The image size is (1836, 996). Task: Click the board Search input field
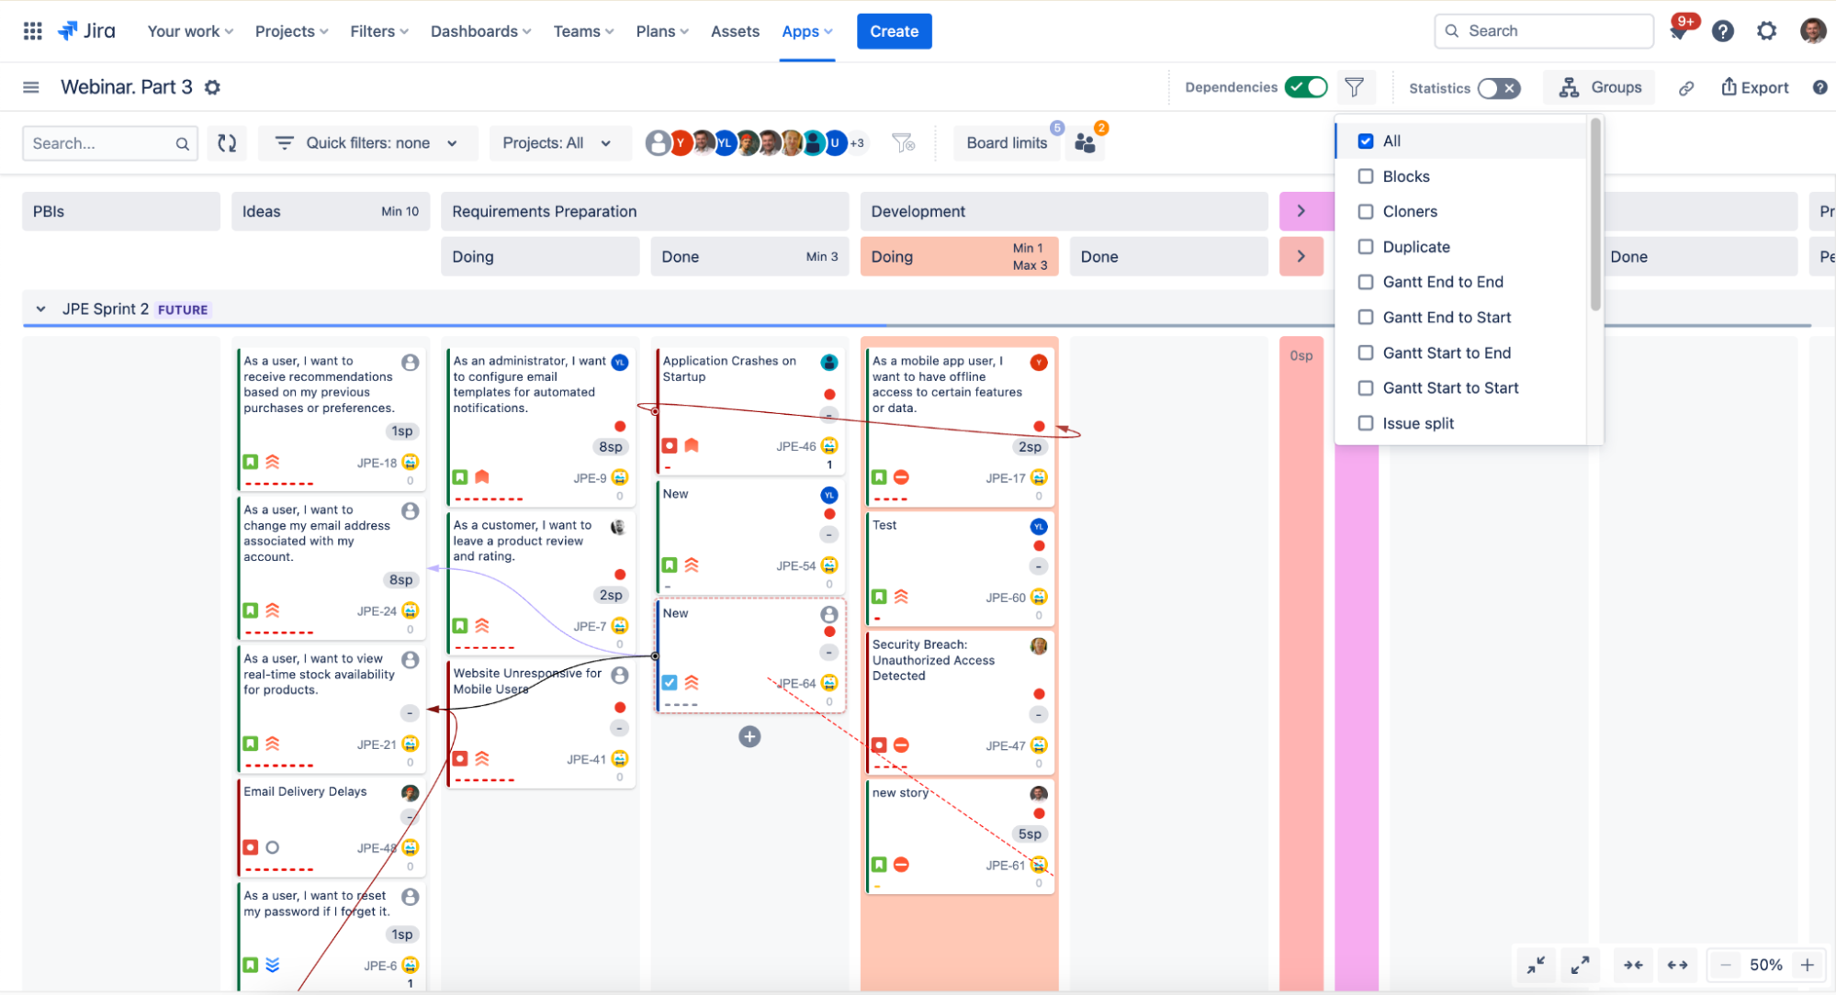[x=99, y=143]
